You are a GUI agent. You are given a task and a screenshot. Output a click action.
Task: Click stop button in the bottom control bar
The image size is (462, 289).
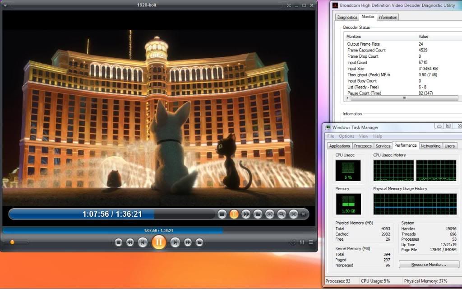pyautogui.click(x=119, y=242)
